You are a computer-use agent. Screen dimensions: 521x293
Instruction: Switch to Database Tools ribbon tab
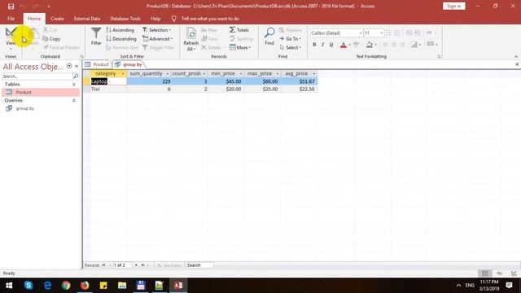click(x=125, y=19)
